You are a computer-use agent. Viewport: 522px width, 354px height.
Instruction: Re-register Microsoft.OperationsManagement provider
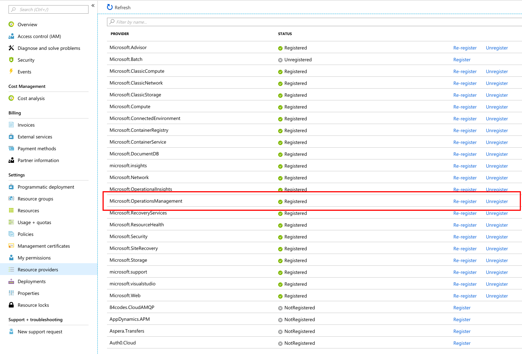465,202
